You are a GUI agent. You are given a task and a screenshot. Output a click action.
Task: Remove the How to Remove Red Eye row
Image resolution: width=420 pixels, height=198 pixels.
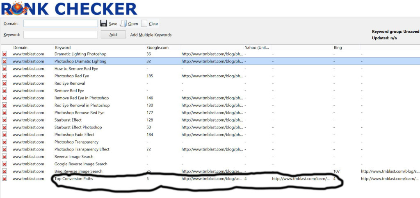point(4,69)
